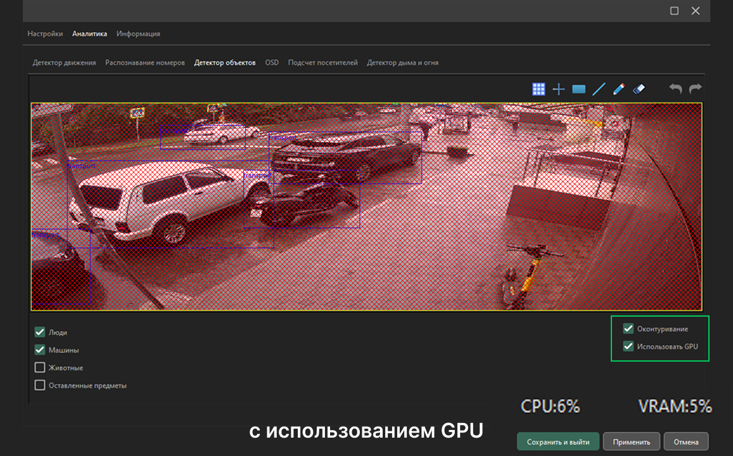Redo the last drawing action

coord(695,89)
